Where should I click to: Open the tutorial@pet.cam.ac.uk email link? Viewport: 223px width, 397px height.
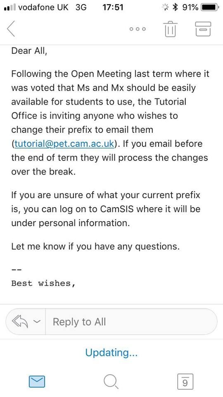64,143
